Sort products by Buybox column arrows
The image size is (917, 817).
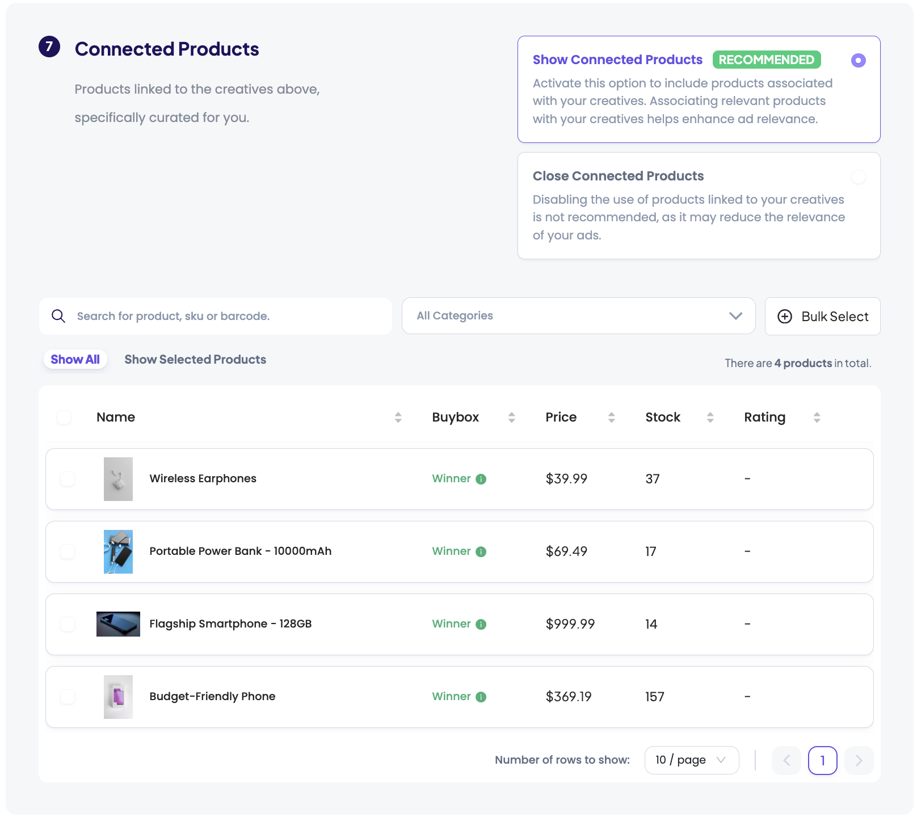(x=511, y=418)
